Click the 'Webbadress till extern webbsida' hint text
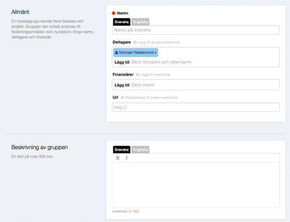Viewport: 290px width, 222px height. pyautogui.click(x=151, y=97)
